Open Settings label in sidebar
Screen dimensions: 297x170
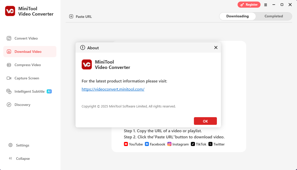coord(22,145)
